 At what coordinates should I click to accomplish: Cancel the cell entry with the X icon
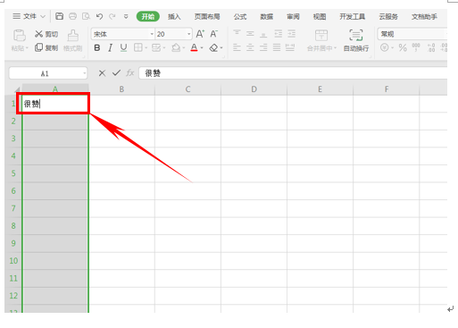coord(102,73)
